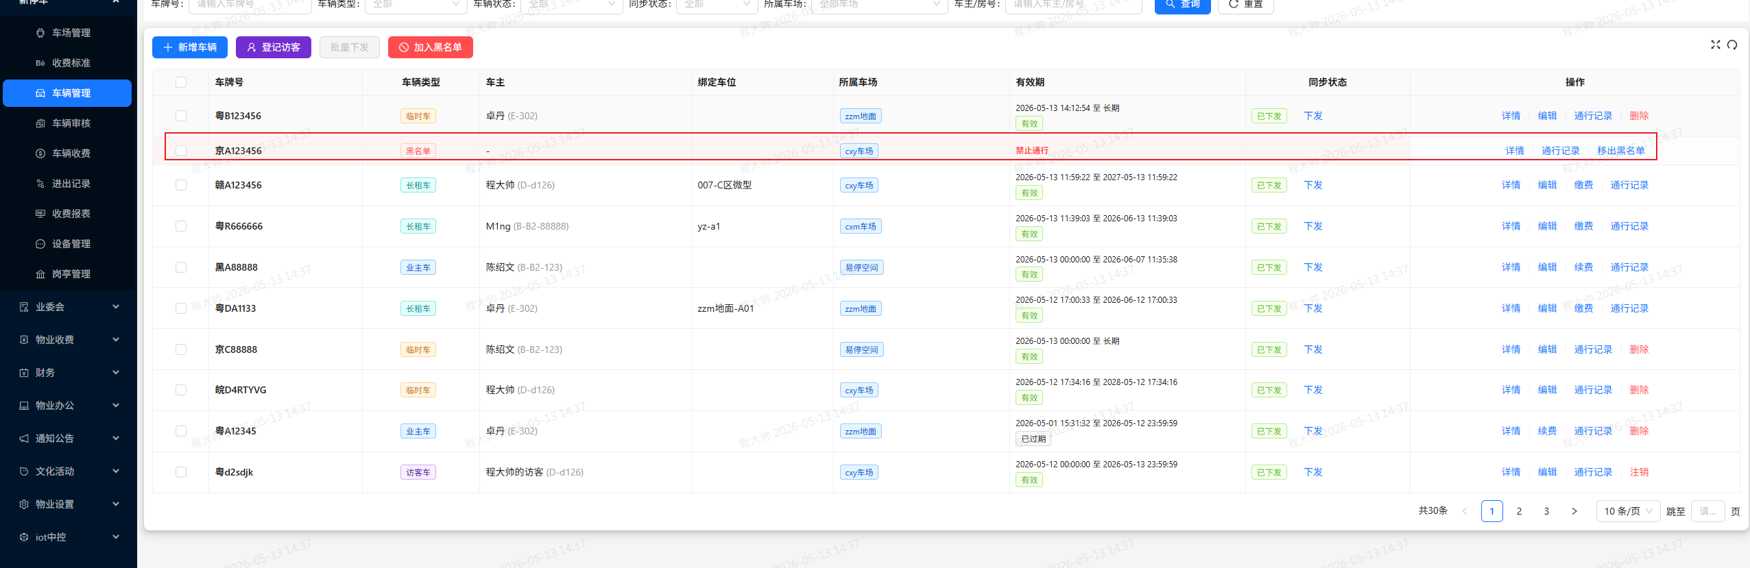This screenshot has width=1750, height=568.
Task: Open the 文化活动 sidebar menu
Action: coord(69,471)
